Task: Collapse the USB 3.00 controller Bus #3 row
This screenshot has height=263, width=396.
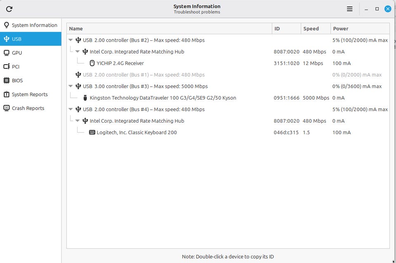Action: (71, 86)
